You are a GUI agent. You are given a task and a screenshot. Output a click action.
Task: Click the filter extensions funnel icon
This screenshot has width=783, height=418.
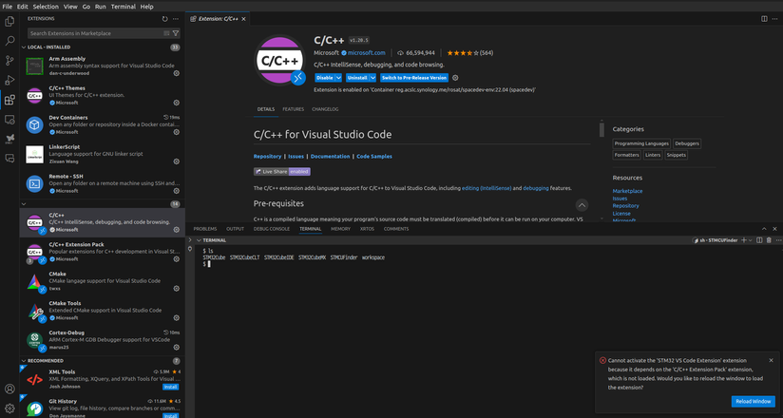[x=175, y=33]
